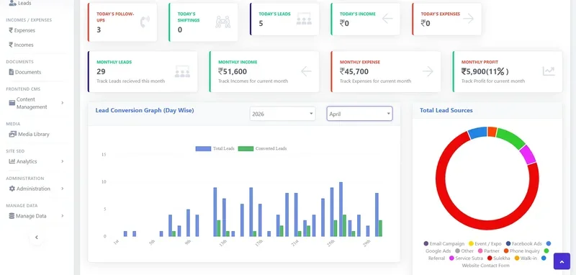Open the Monthly Profit card
Viewport: 576px width, 275px height.
pos(508,71)
